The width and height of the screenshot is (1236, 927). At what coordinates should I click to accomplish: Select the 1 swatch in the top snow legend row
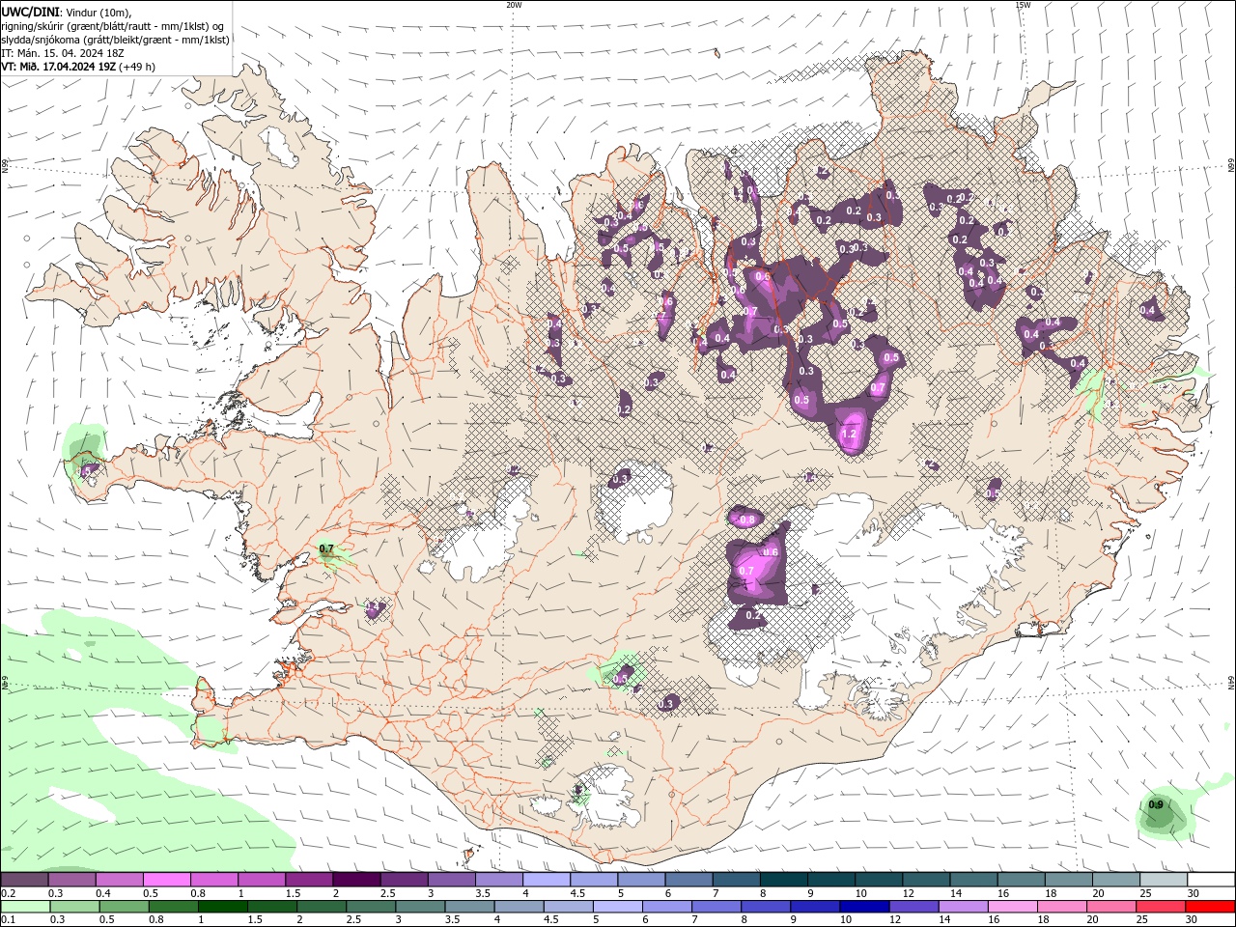(x=262, y=879)
